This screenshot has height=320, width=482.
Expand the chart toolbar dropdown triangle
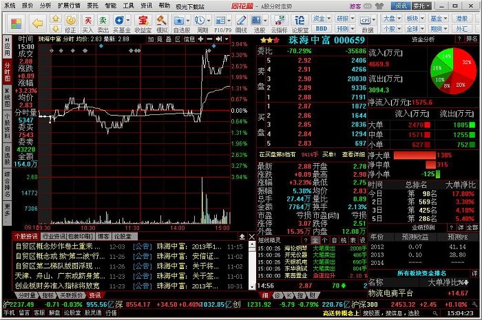point(227,39)
